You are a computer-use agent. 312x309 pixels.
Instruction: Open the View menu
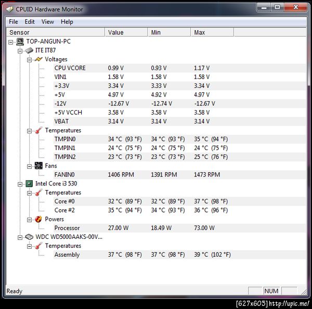tap(48, 22)
